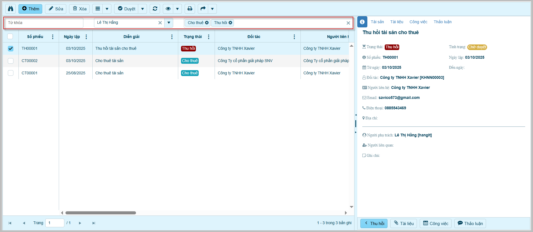
Task: Click the binoculars search icon
Action: (x=11, y=9)
